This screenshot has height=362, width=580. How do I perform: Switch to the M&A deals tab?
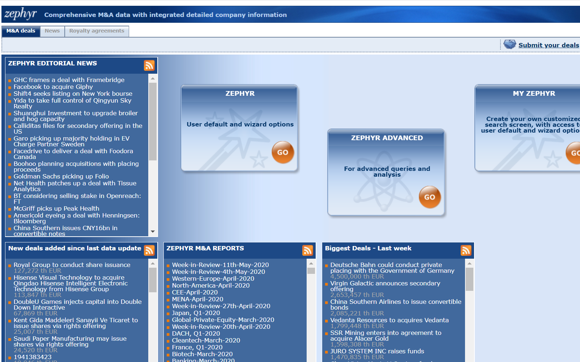(x=21, y=31)
